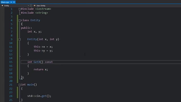
Task: Click 'this->x = x;' statement
Action: 43,47
